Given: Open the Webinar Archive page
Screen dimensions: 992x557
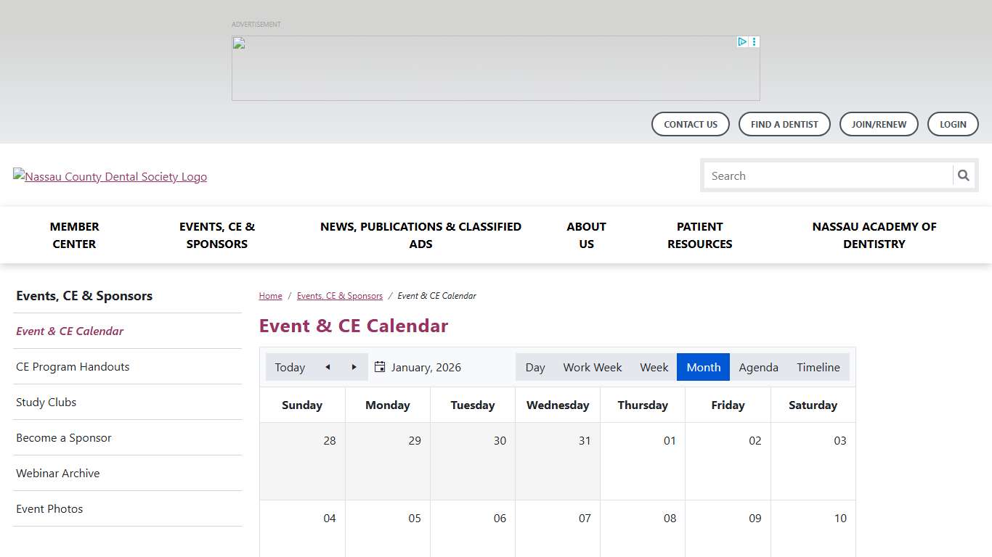Looking at the screenshot, I should (57, 473).
